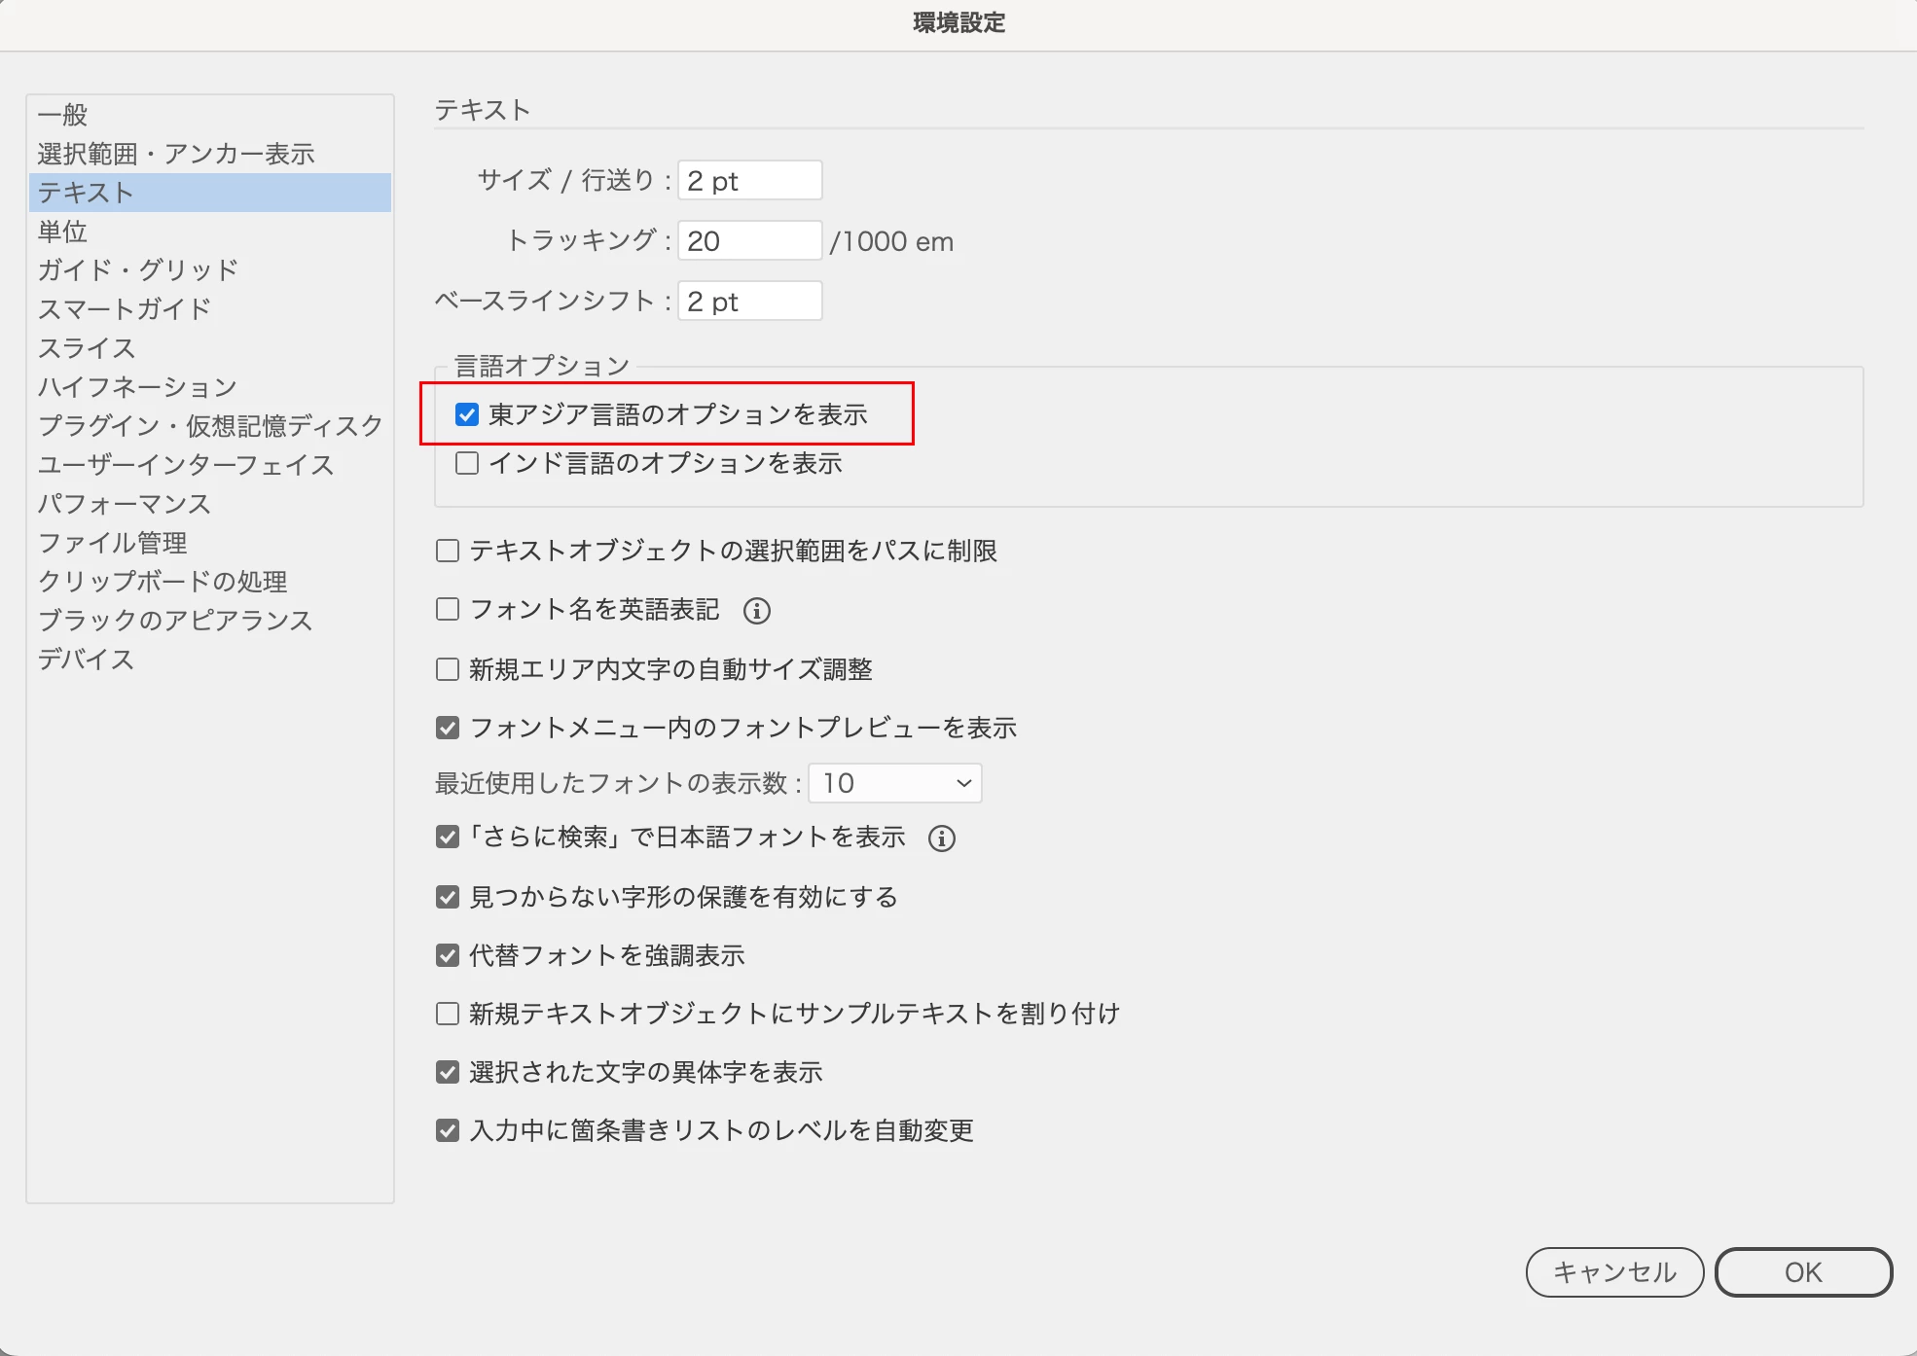Go to パフォーマンス settings
1917x1356 pixels.
(124, 504)
